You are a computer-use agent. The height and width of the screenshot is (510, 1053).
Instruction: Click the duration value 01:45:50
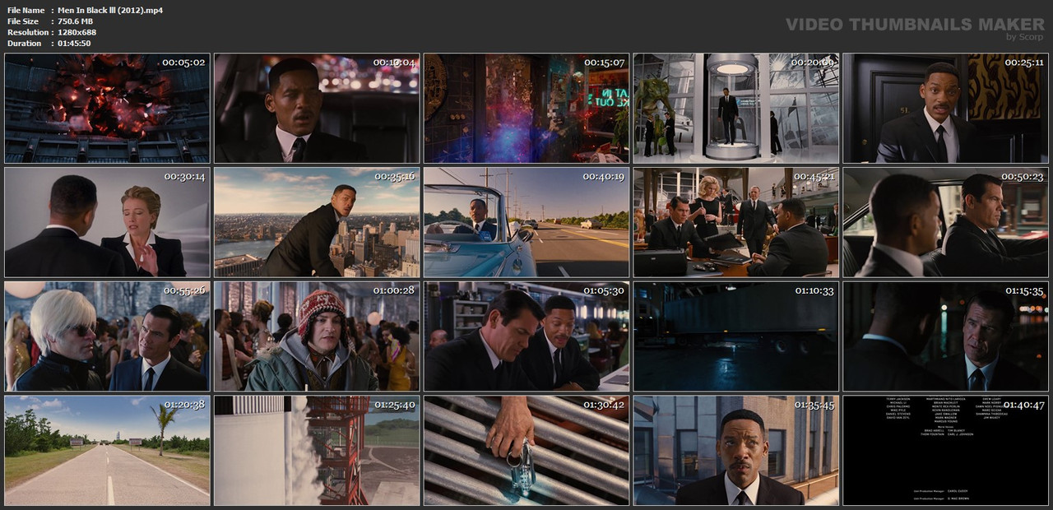(x=74, y=43)
